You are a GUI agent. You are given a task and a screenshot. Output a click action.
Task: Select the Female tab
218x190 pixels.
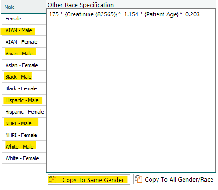(24, 19)
